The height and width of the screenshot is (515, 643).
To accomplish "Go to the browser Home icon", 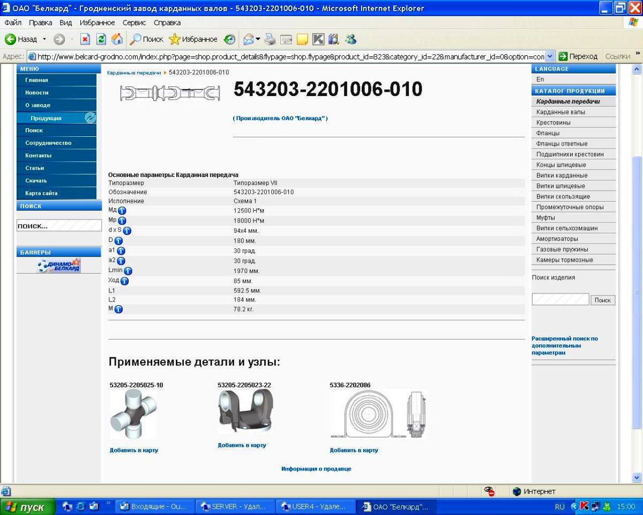I will point(117,39).
